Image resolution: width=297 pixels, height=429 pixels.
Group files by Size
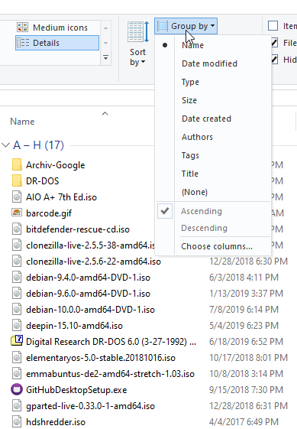[189, 100]
